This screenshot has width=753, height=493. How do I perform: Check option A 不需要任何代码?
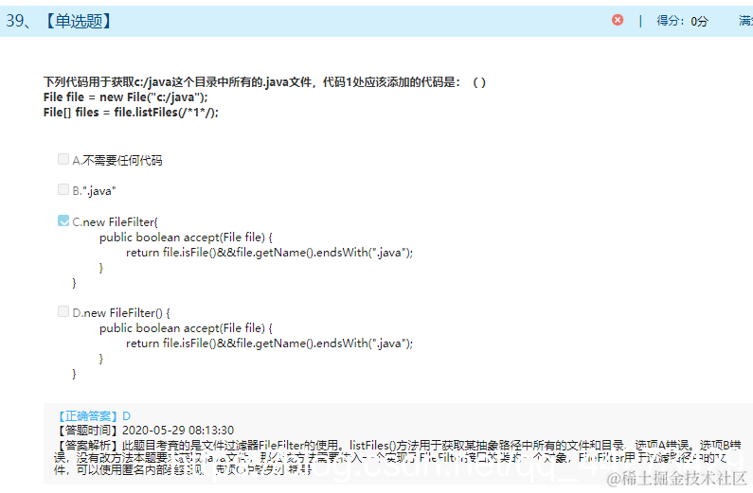[63, 159]
